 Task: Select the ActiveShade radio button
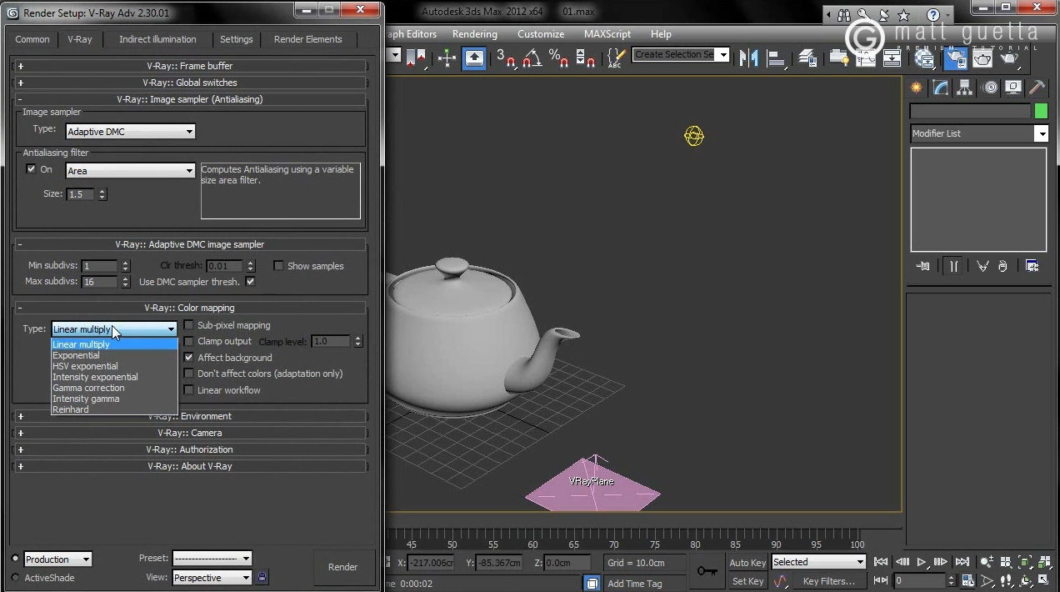tap(16, 578)
